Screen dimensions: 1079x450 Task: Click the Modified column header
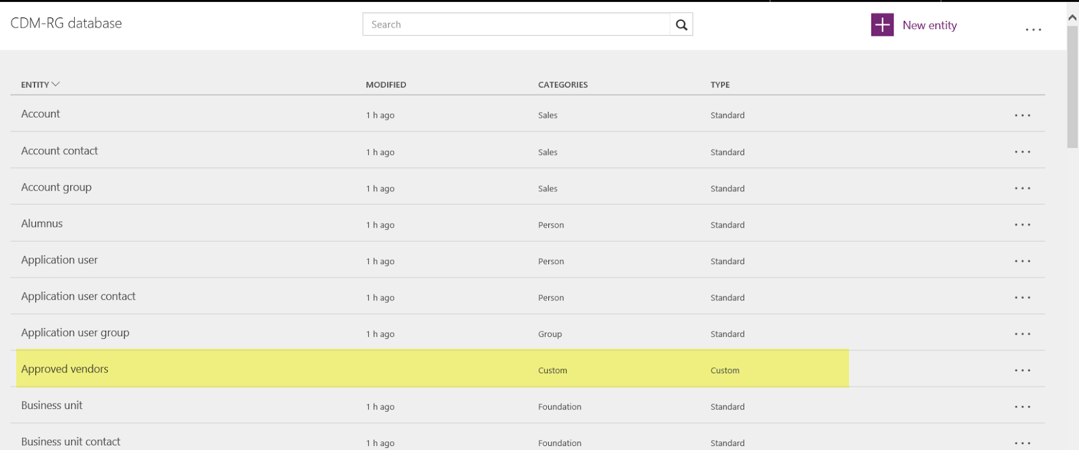click(x=386, y=85)
